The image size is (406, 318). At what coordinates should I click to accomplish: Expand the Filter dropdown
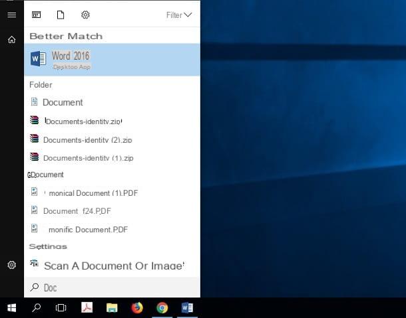coord(179,15)
